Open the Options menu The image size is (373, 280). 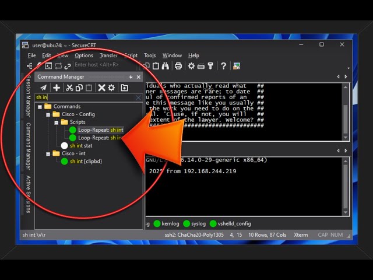[x=84, y=55]
